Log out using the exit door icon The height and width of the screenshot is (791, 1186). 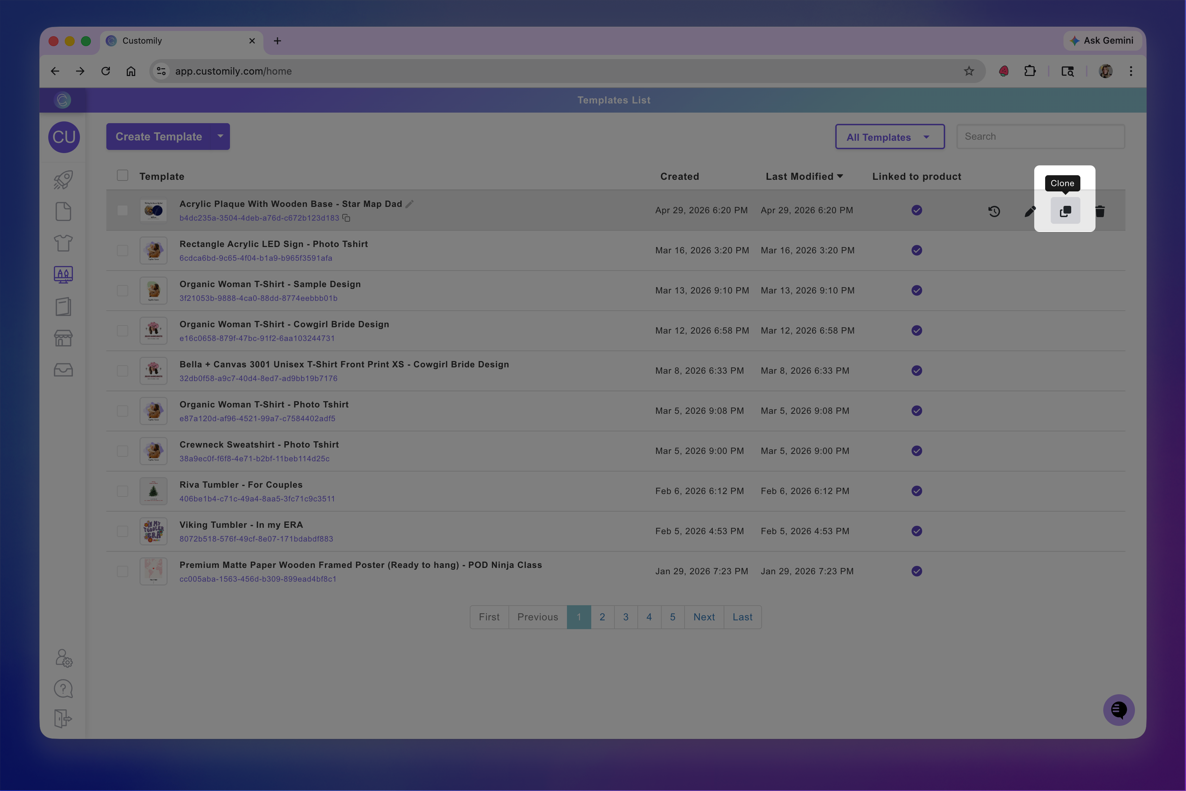(63, 719)
